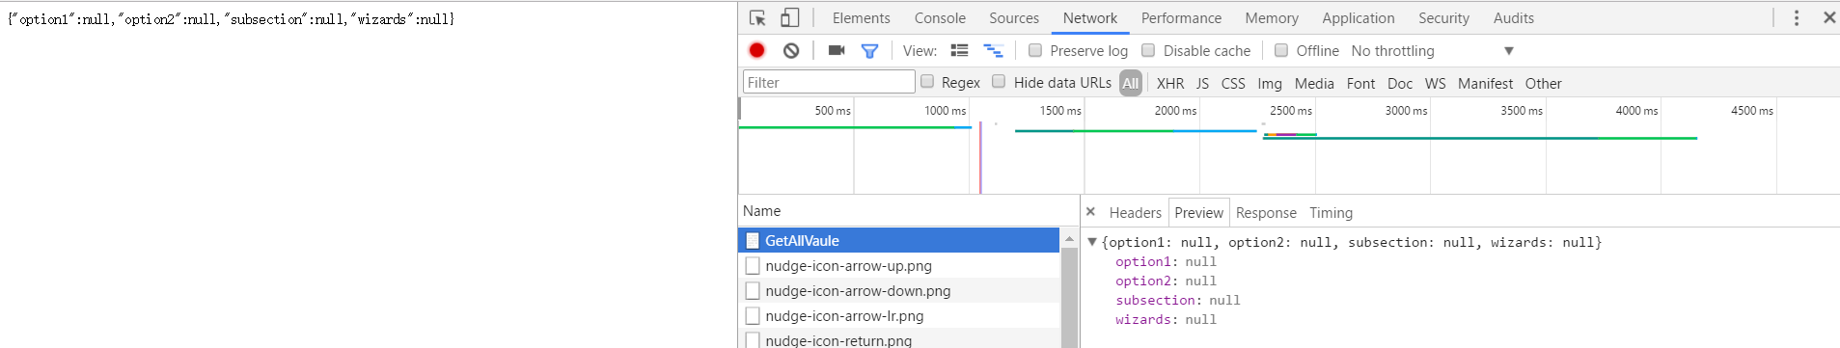Select nudge-icon-arrow-lr.png request
Image resolution: width=1840 pixels, height=348 pixels.
coord(898,315)
